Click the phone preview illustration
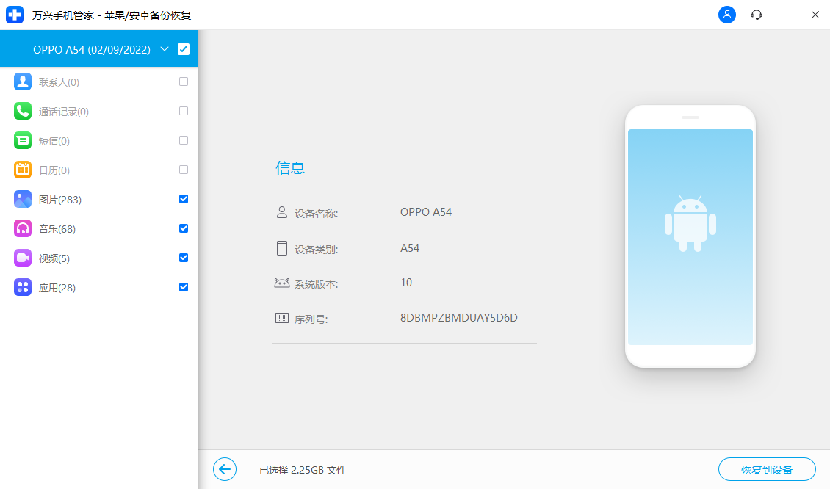Viewport: 830px width, 489px height. coord(690,236)
